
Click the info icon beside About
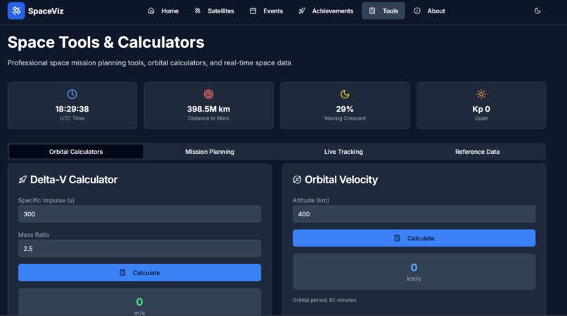pyautogui.click(x=417, y=11)
